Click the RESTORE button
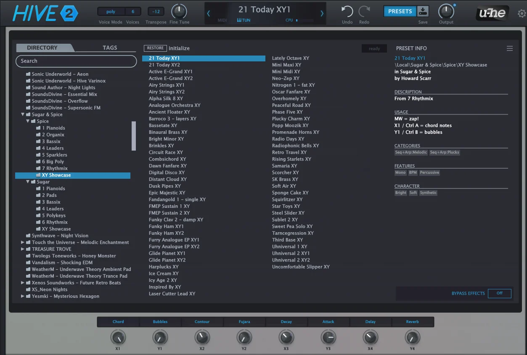The width and height of the screenshot is (527, 355). [x=155, y=48]
